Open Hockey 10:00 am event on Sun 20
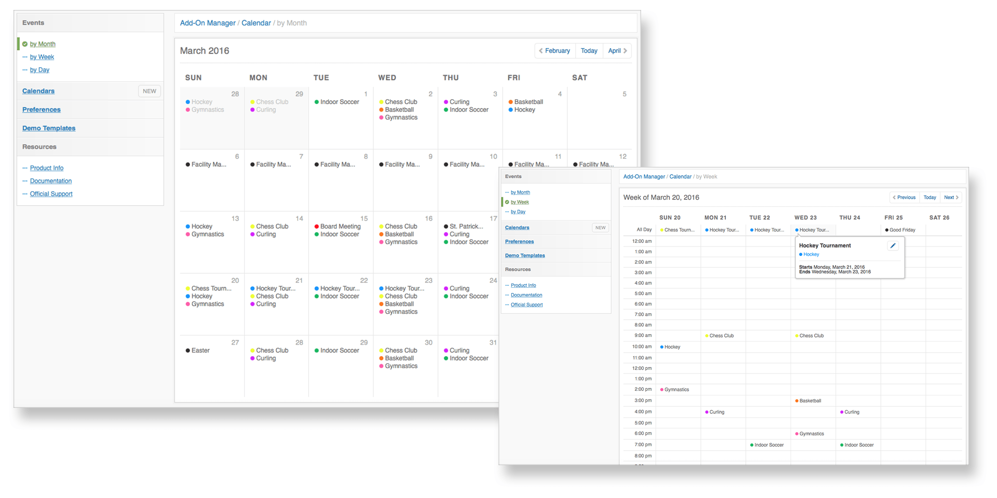The height and width of the screenshot is (498, 997). click(x=670, y=347)
